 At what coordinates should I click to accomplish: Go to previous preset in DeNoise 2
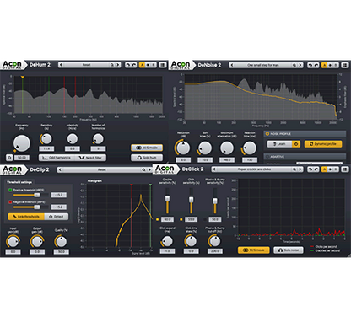click(x=232, y=65)
